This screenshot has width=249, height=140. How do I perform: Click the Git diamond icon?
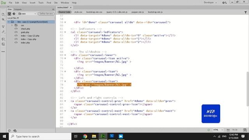(x=14, y=14)
